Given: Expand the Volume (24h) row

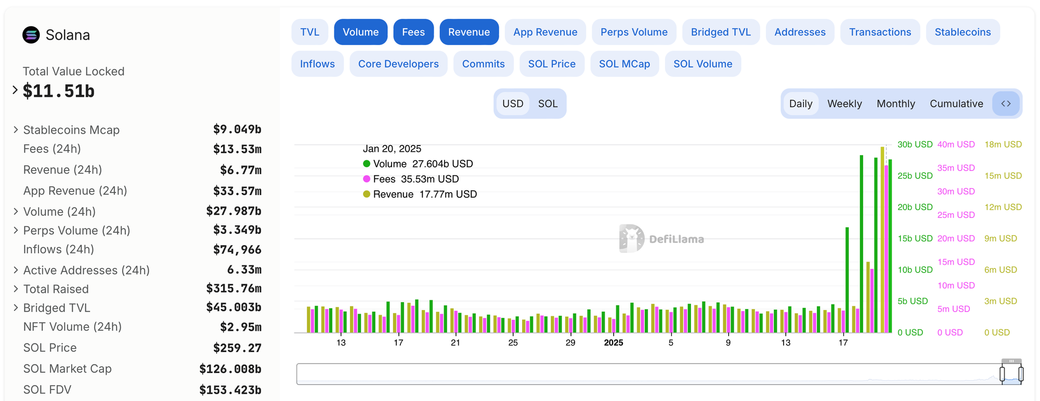Looking at the screenshot, I should (16, 211).
